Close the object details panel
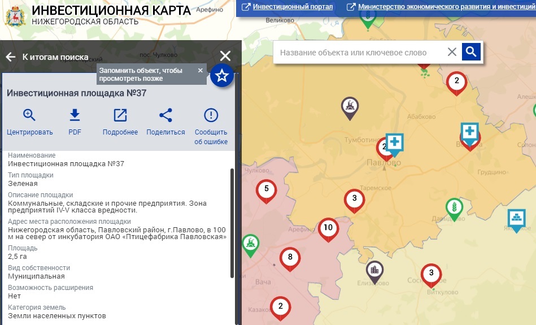536x325 pixels. [x=225, y=56]
